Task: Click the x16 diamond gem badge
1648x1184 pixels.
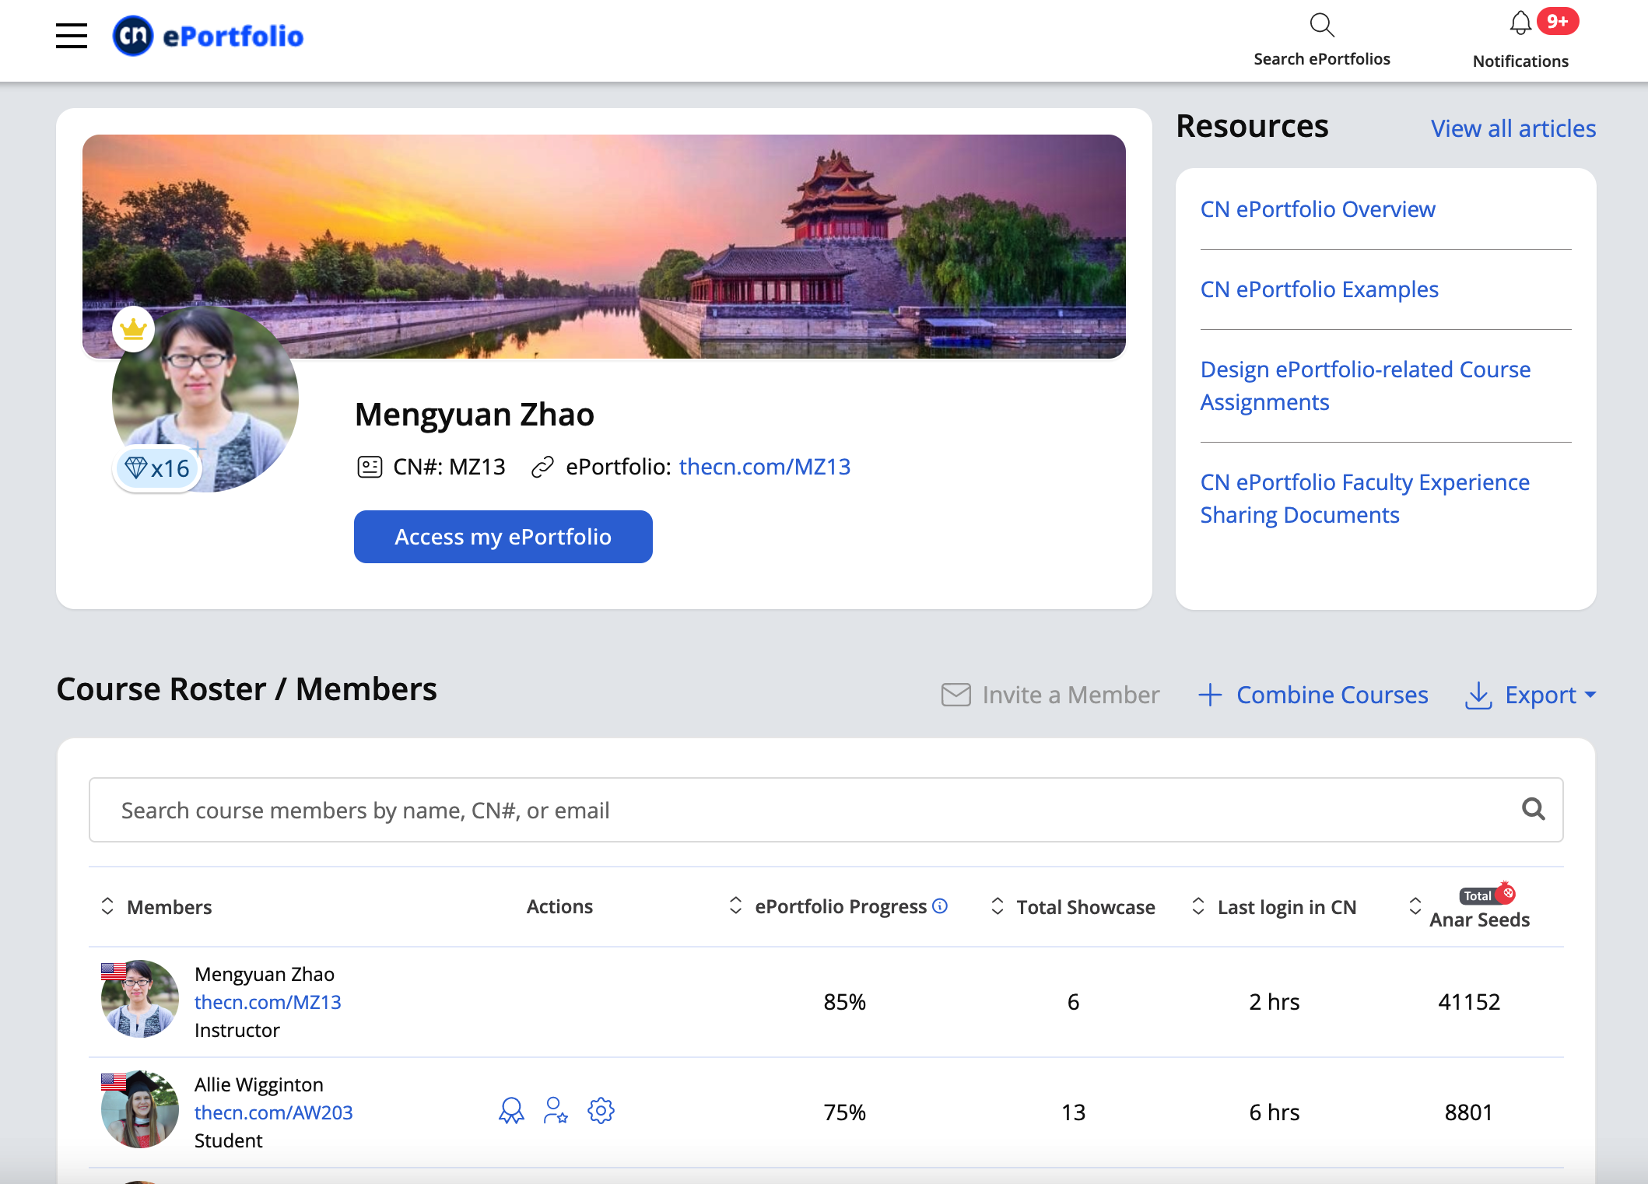Action: 158,468
